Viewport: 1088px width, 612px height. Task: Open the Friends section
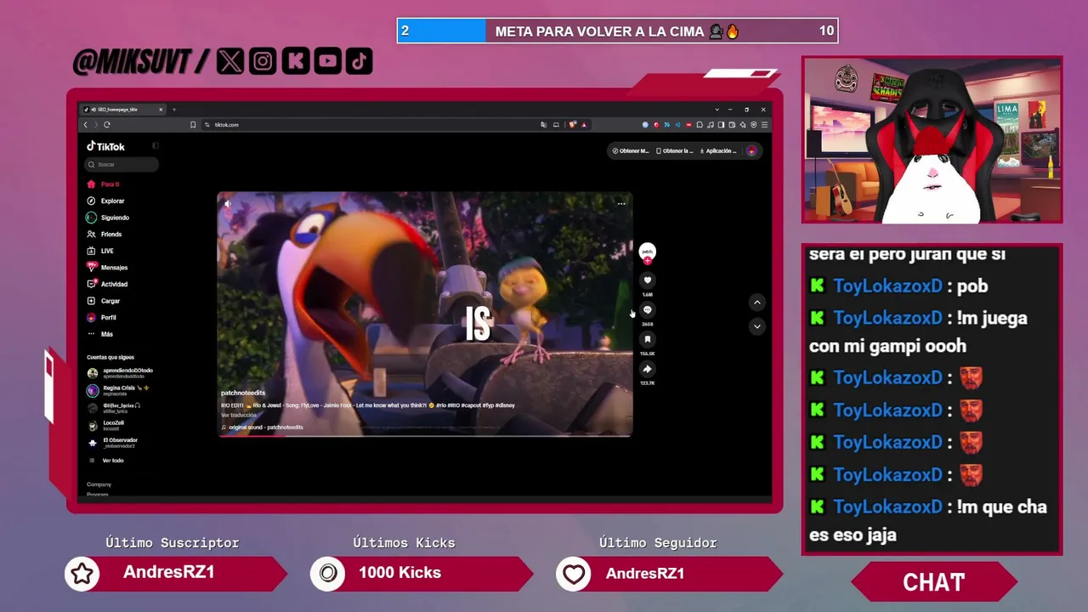coord(104,235)
